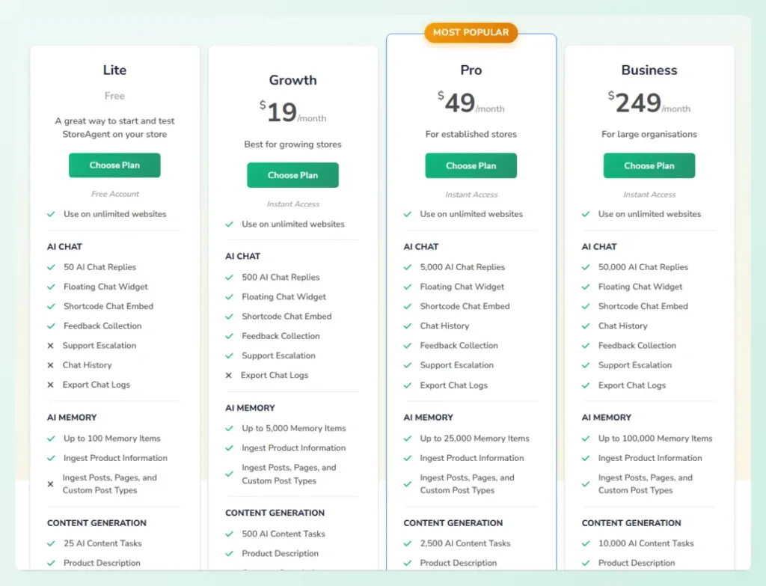
Task: Click the checkmark beside Floating Chat Widget in Pro
Action: [407, 287]
